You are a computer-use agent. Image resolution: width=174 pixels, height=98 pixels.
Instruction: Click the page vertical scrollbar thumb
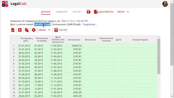(x=172, y=35)
